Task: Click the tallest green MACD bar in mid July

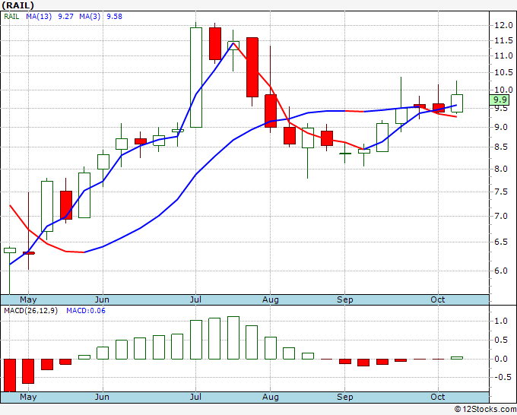Action: pos(233,338)
